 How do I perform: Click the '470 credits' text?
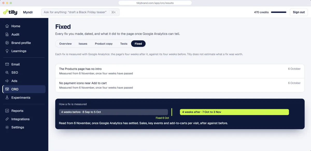coord(261,12)
